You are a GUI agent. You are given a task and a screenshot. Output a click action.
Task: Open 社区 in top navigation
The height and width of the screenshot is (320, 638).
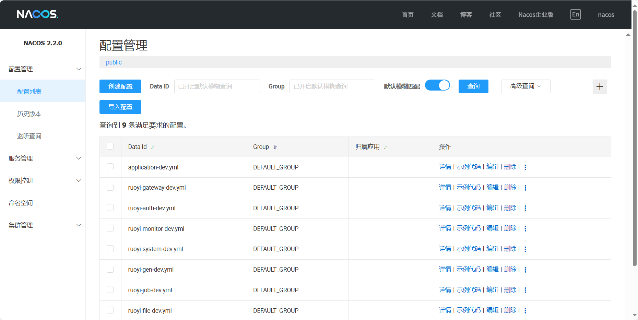(495, 15)
